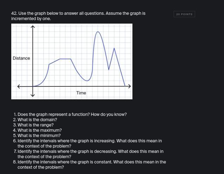The image size is (224, 174).
Task: Click question 7 about decreasing intervals
Action: [88, 154]
